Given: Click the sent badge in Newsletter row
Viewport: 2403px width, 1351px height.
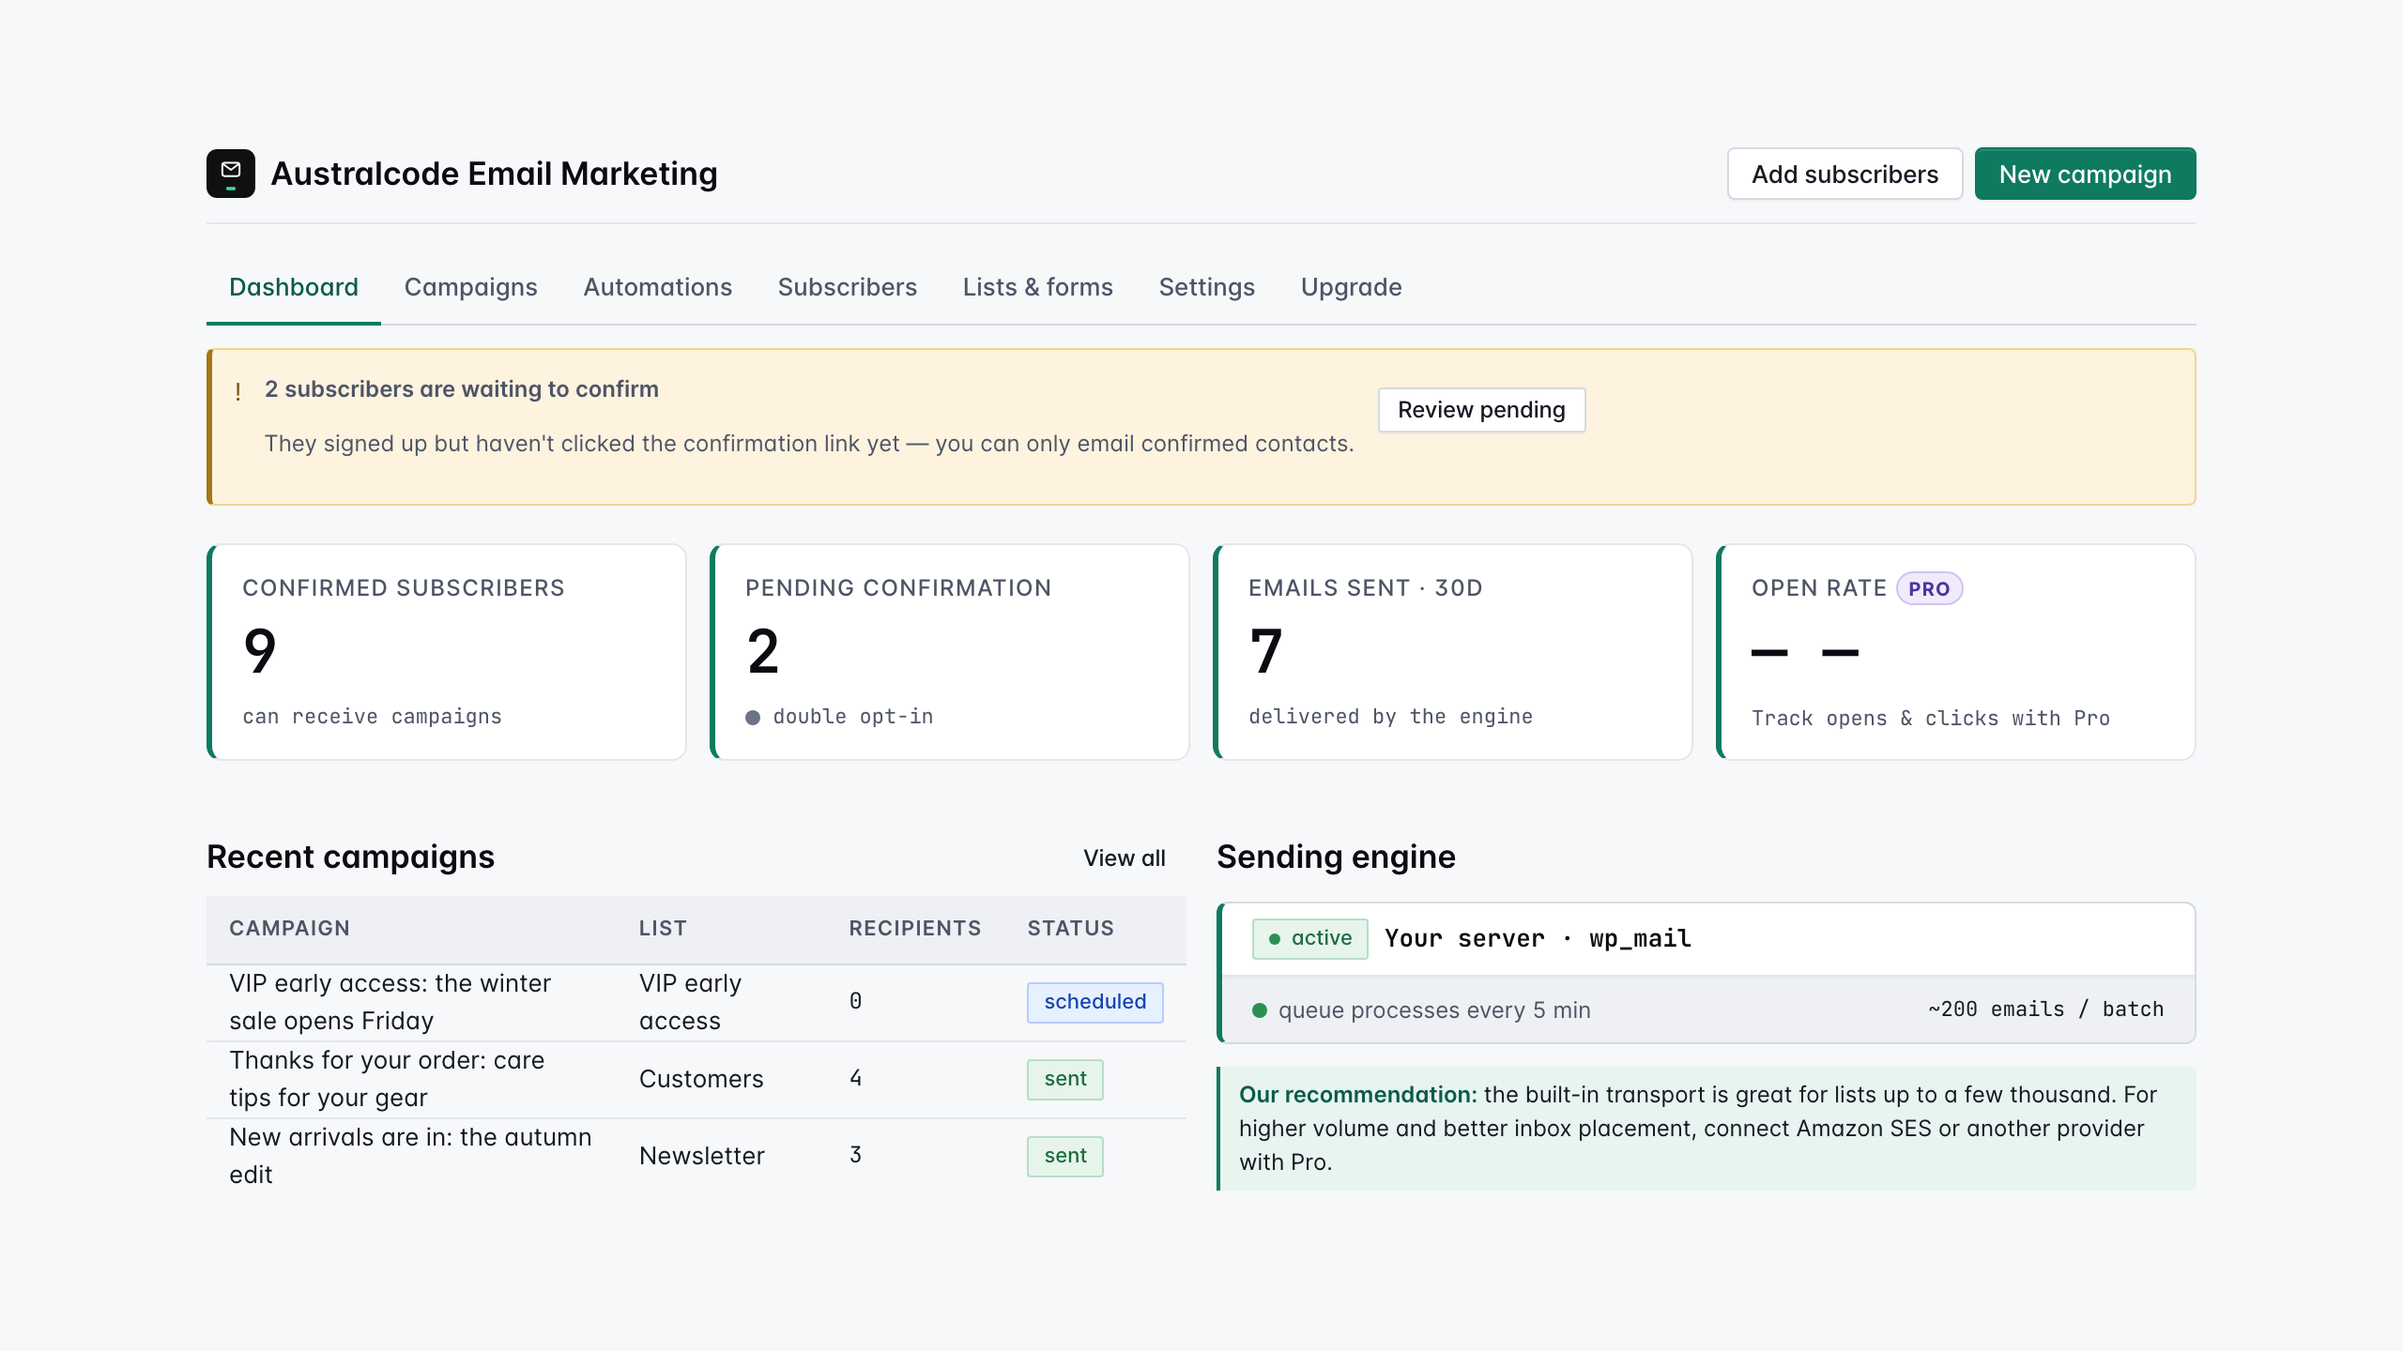Looking at the screenshot, I should point(1065,1156).
